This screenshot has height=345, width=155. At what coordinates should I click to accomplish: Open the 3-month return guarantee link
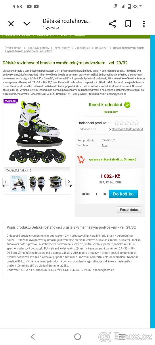tap(113, 159)
